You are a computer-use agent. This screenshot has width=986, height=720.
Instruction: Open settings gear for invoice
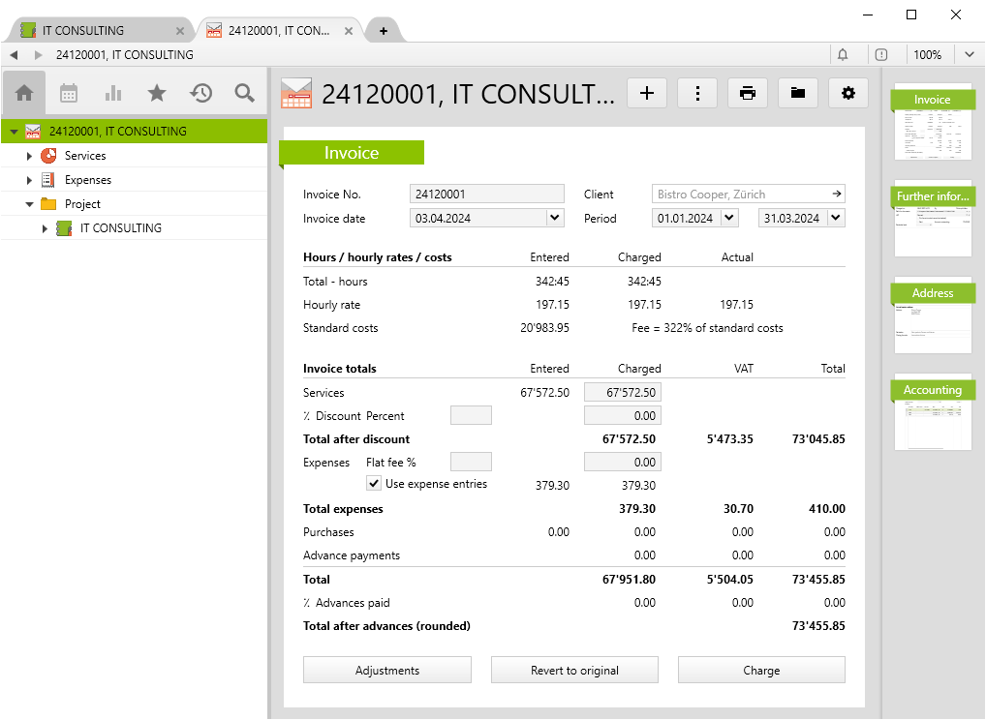[x=848, y=93]
